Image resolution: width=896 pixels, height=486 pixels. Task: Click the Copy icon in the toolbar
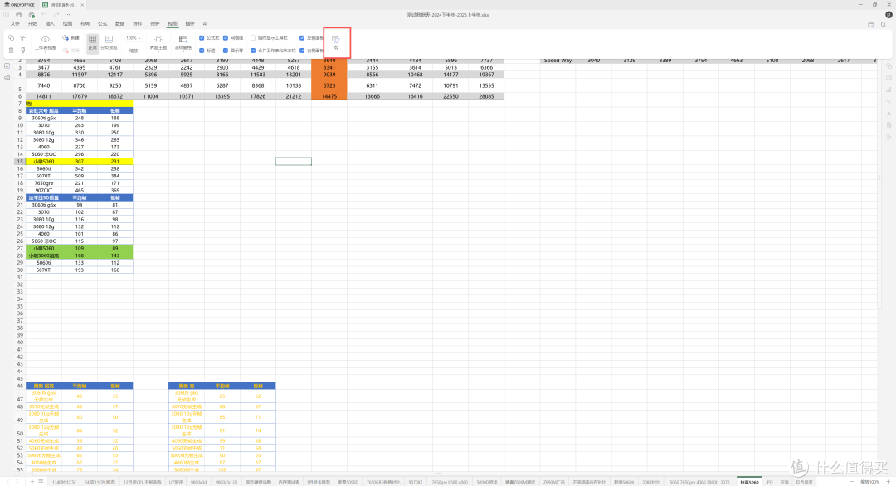coord(11,38)
